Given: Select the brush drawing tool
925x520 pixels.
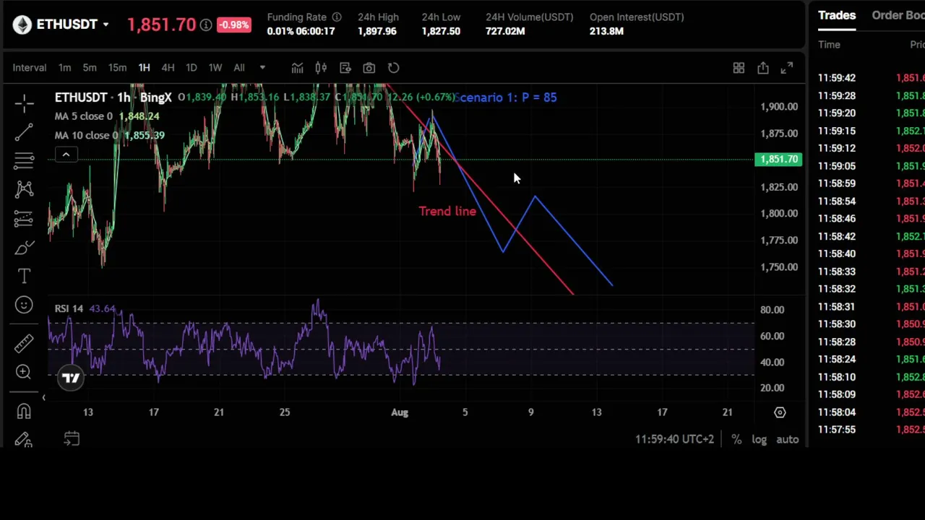Looking at the screenshot, I should [24, 248].
